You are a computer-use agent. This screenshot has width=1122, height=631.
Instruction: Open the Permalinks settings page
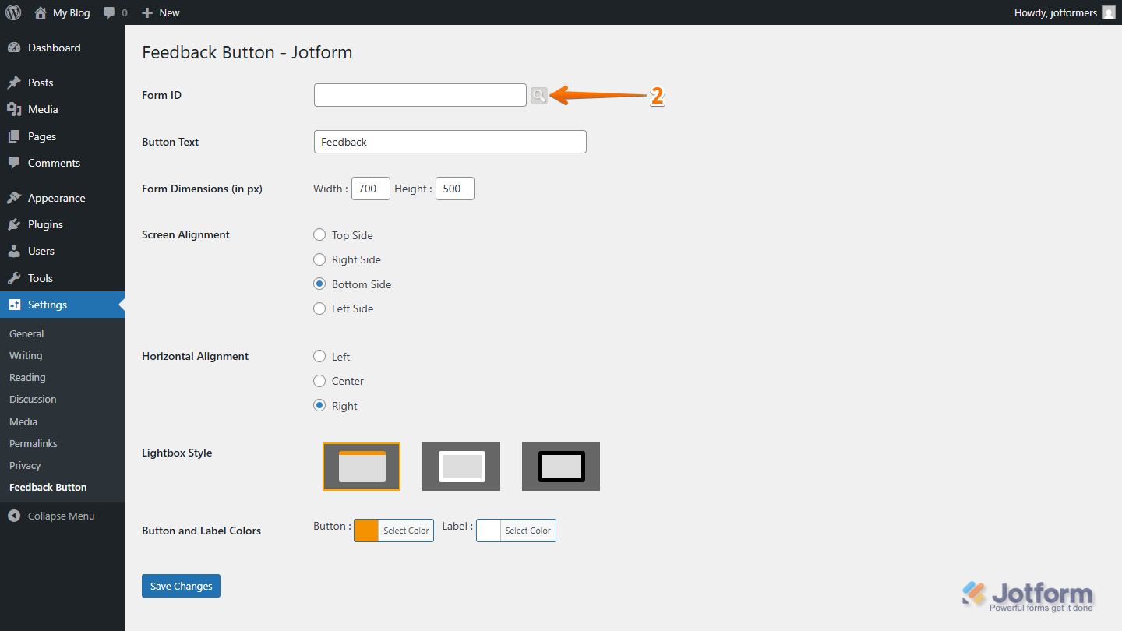[33, 442]
